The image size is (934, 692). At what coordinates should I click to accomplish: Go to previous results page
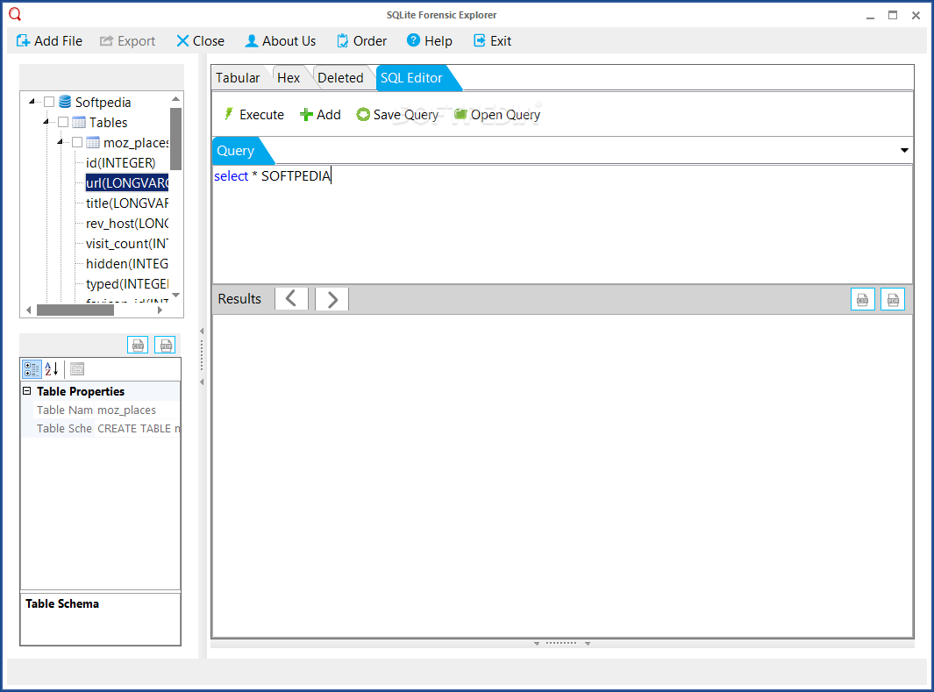click(x=291, y=298)
